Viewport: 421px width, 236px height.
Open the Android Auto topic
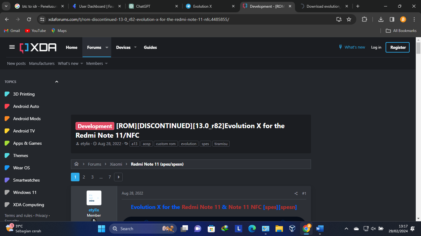point(26,106)
